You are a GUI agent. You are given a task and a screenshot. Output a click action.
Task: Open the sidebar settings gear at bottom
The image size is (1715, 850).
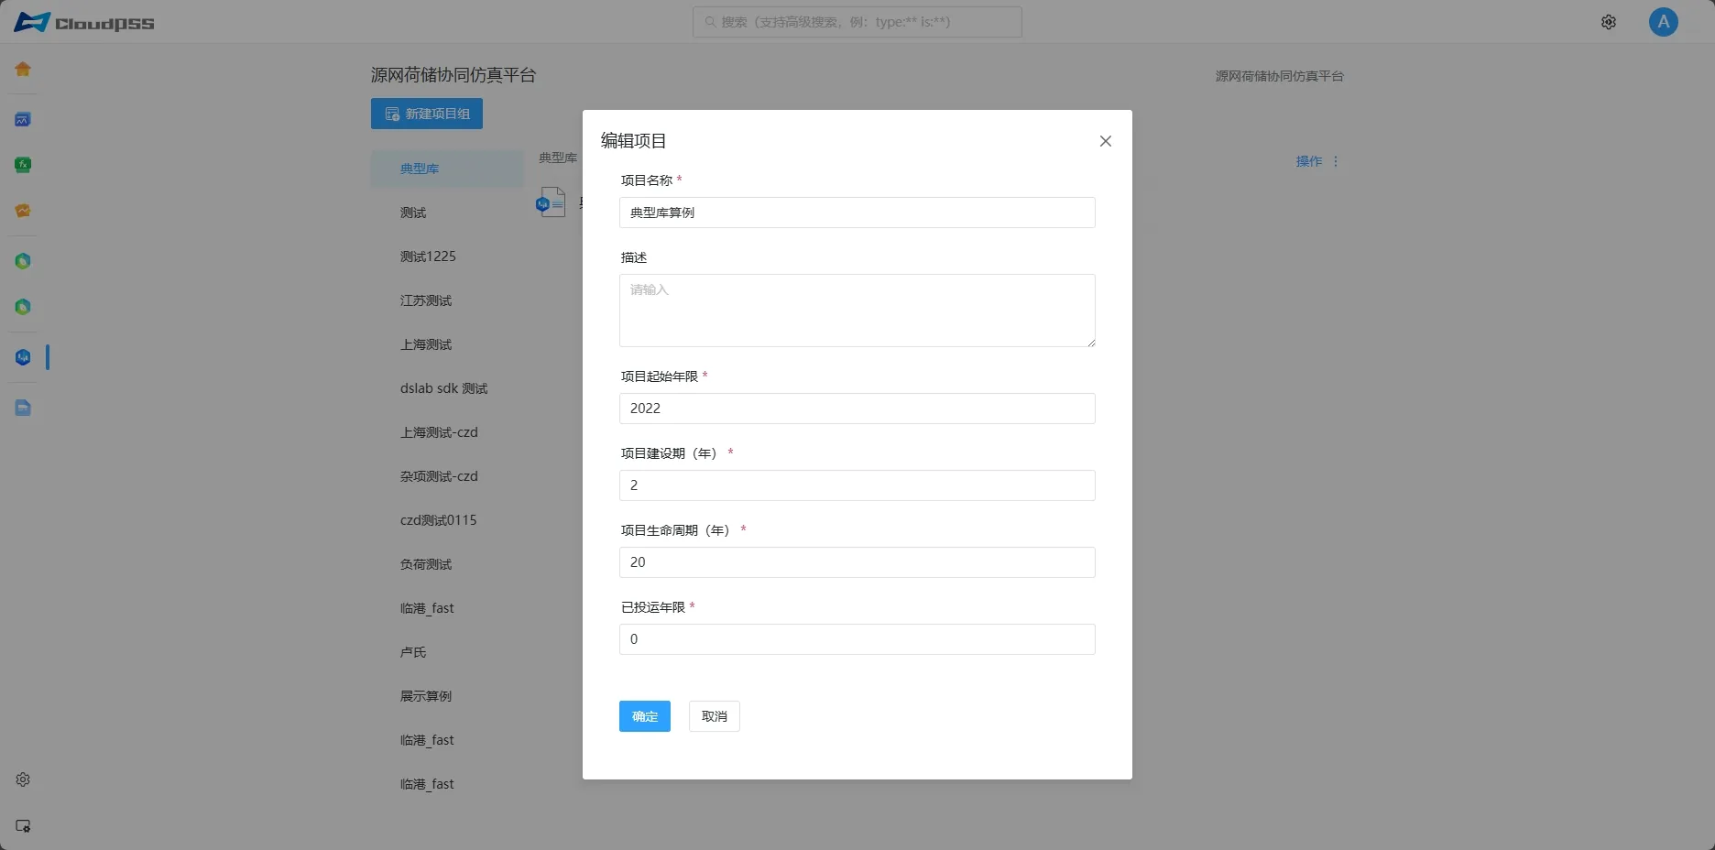click(23, 779)
